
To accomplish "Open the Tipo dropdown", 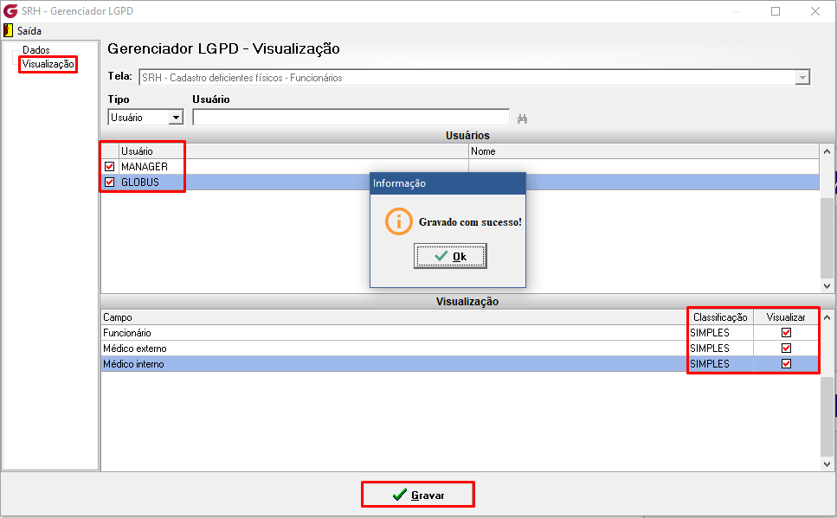I will (x=176, y=118).
